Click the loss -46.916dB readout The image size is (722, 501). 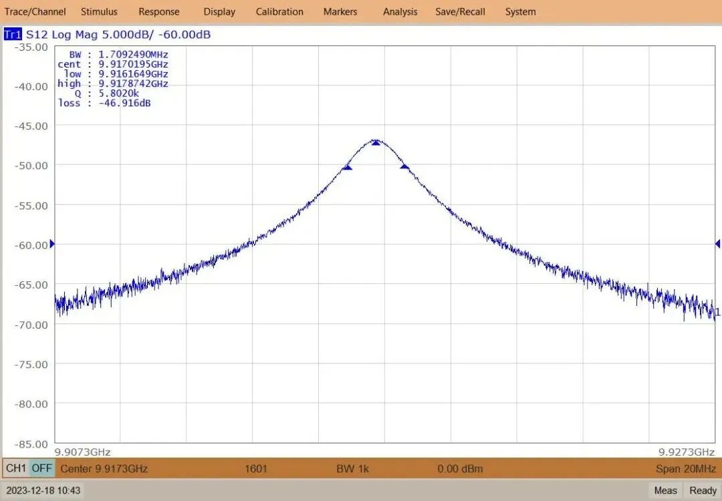[104, 103]
